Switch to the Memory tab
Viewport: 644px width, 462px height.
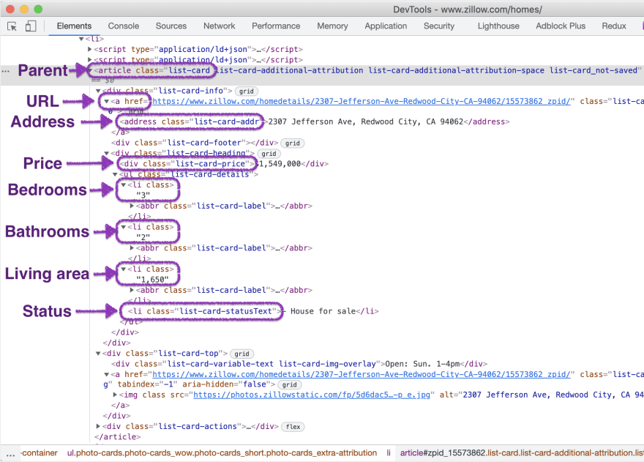click(332, 26)
